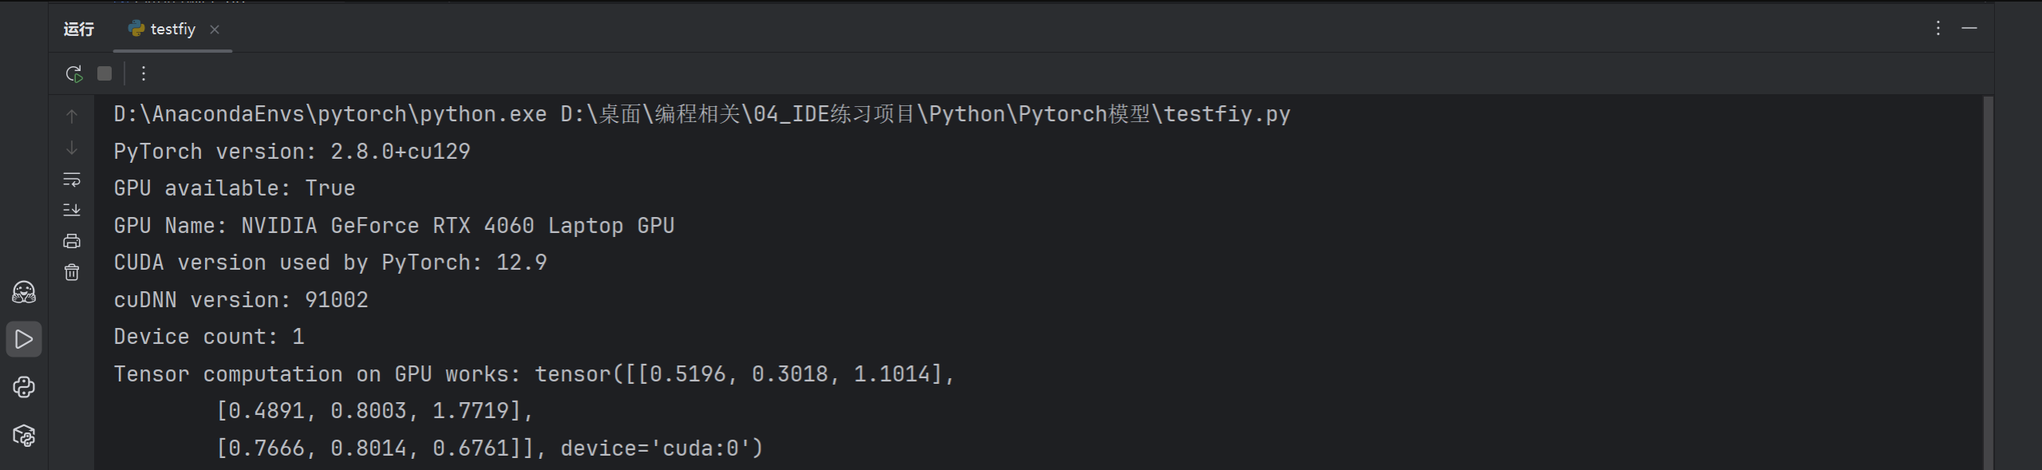The image size is (2042, 470).
Task: Click the Stop process icon
Action: pyautogui.click(x=104, y=74)
